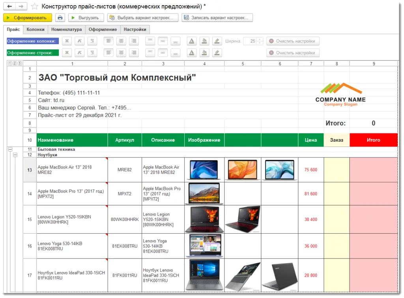Open Выбрать вариант настроек
This screenshot has height=298, width=404.
[x=143, y=18]
